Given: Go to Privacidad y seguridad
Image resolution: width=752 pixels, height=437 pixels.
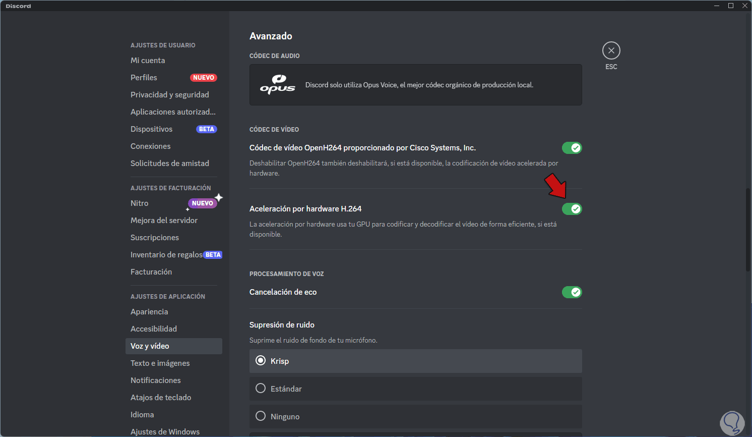Looking at the screenshot, I should coord(169,95).
